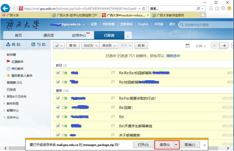Toggle checkbox for the 关于邮箱搬家 message
The height and width of the screenshot is (151, 234).
[58, 135]
